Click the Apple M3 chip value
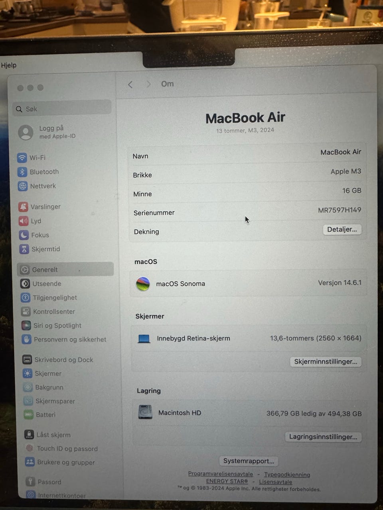 coord(346,171)
